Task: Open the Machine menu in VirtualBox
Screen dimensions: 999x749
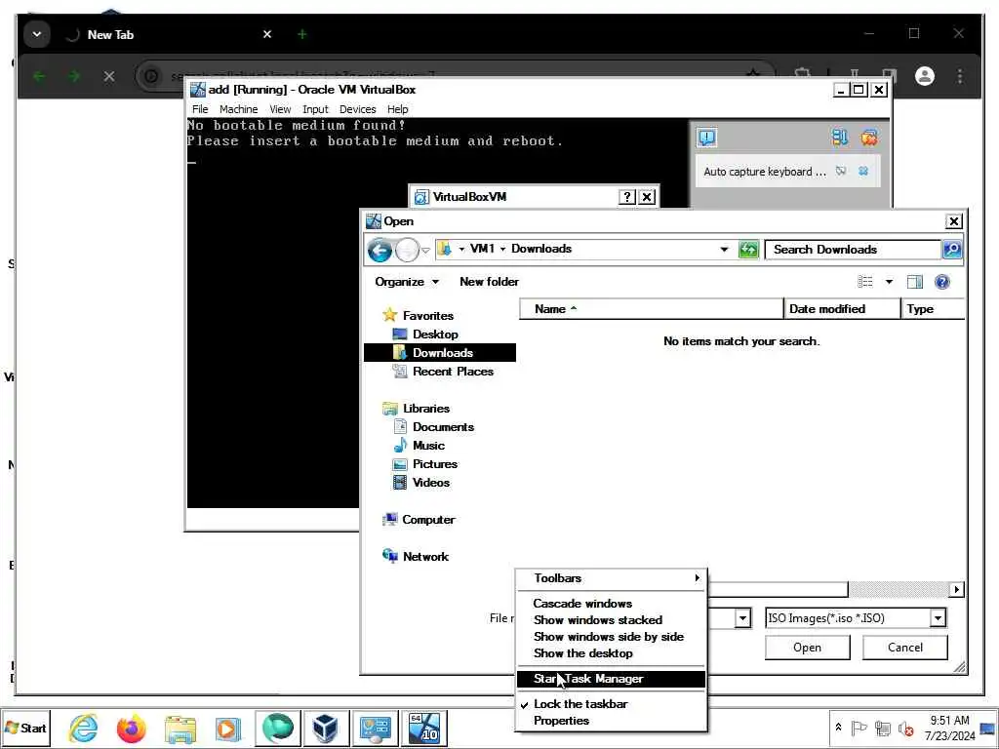Action: (x=238, y=109)
